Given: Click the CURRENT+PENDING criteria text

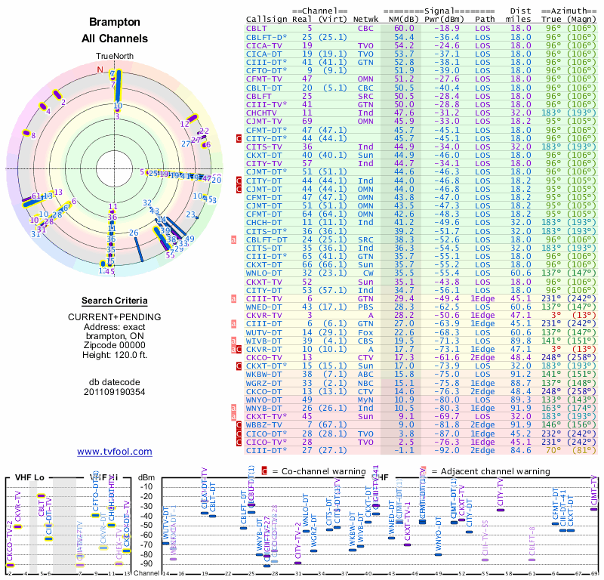Looking at the screenshot, I should tap(115, 317).
